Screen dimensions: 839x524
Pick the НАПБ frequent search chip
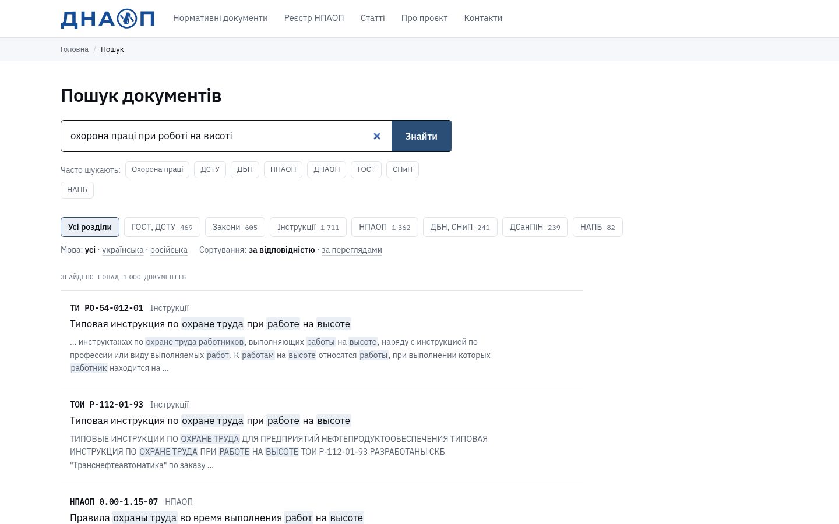point(77,190)
